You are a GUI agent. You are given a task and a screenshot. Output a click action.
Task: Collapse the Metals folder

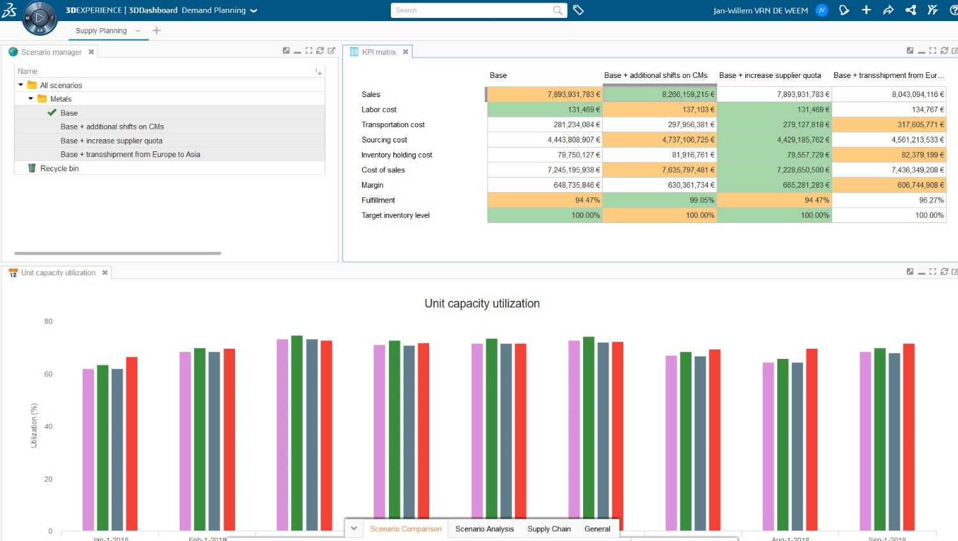pyautogui.click(x=29, y=98)
